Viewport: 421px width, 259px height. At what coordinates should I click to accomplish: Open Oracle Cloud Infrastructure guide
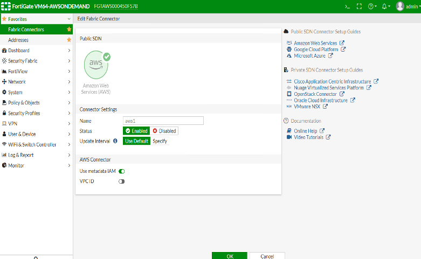coord(321,100)
